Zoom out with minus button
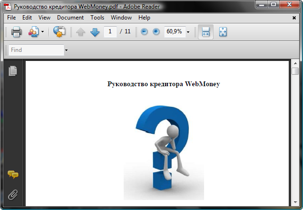 pyautogui.click(x=144, y=31)
